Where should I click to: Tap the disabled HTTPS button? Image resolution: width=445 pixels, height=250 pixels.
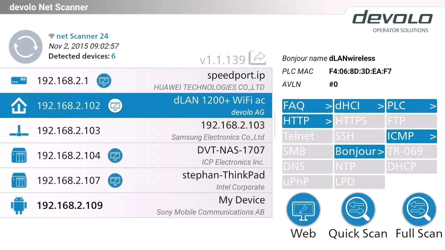[359, 121]
